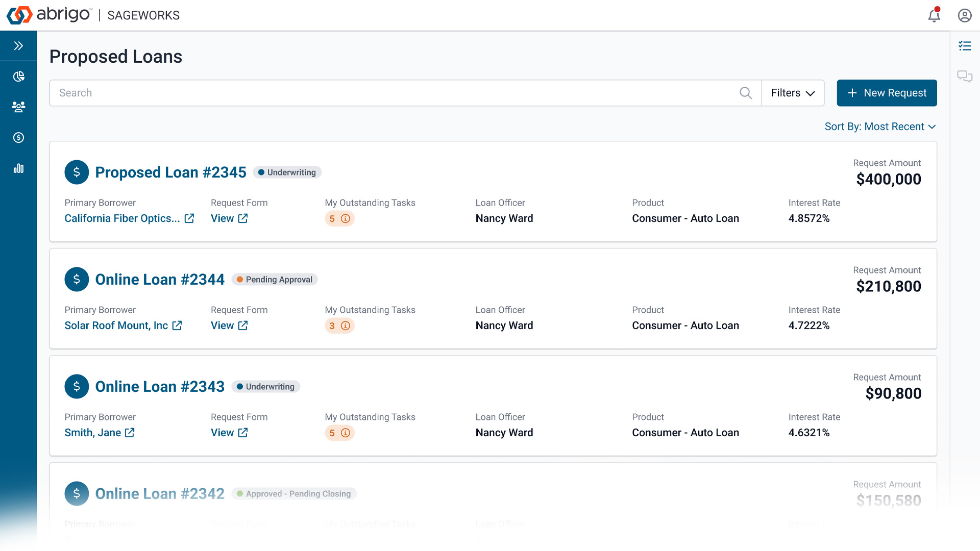Open Proposed Loan #2345 title link

coord(170,172)
